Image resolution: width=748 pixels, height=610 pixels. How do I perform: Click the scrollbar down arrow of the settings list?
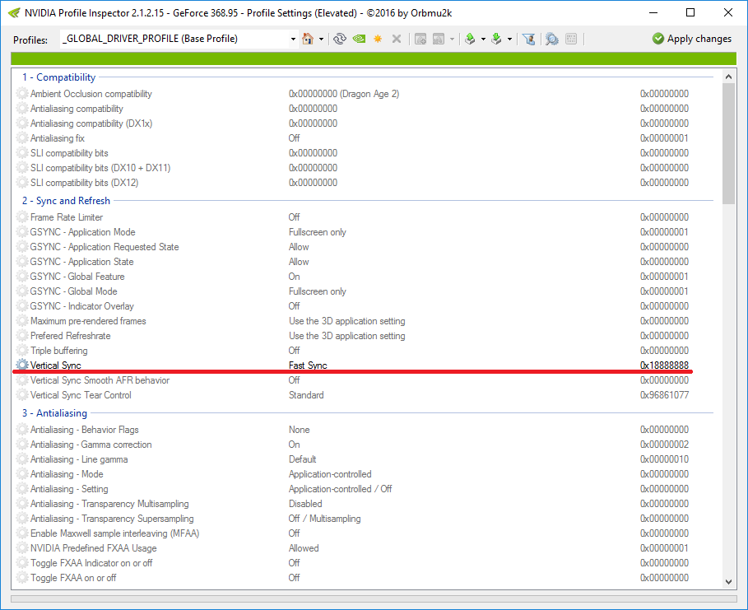(x=728, y=582)
